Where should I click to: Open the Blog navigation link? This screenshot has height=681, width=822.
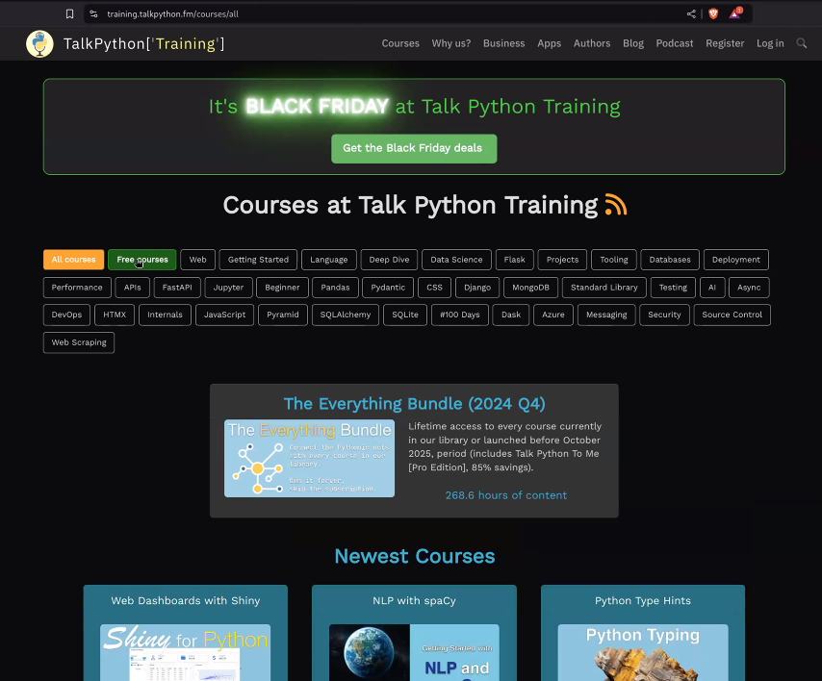[x=633, y=43]
